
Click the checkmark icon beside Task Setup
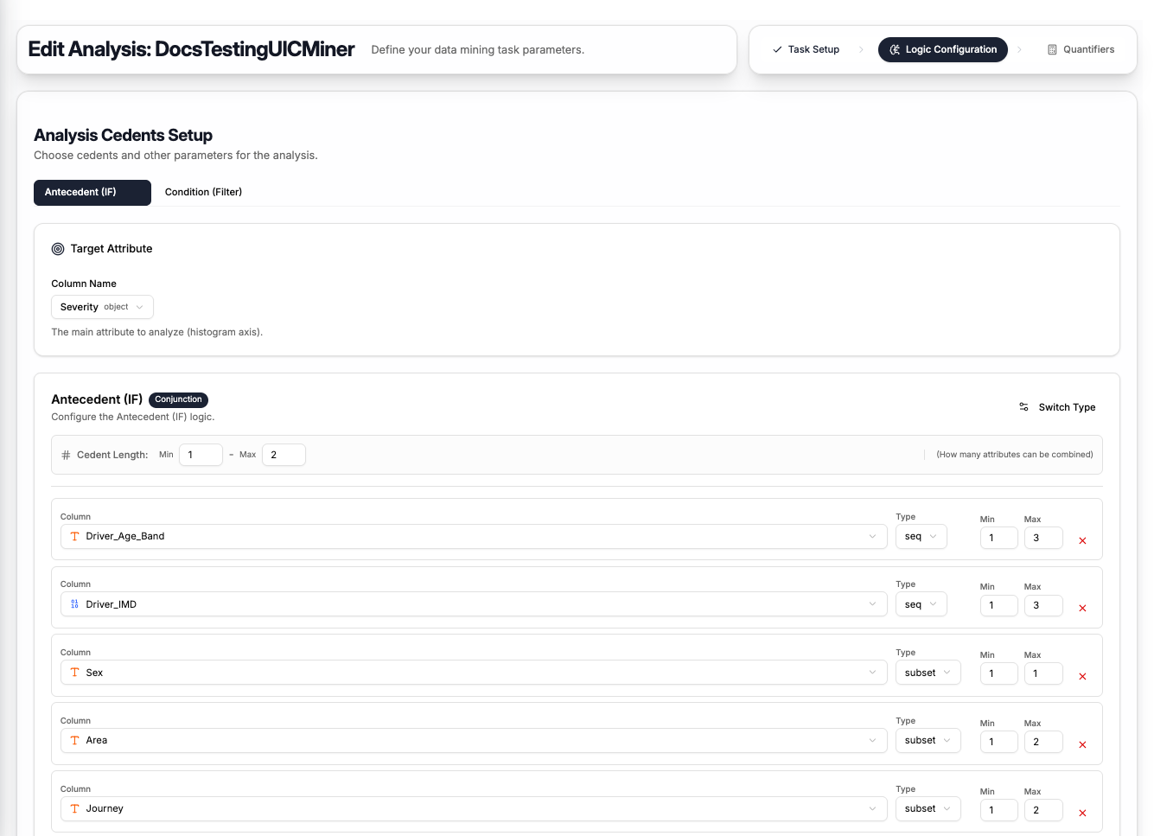[x=776, y=49]
